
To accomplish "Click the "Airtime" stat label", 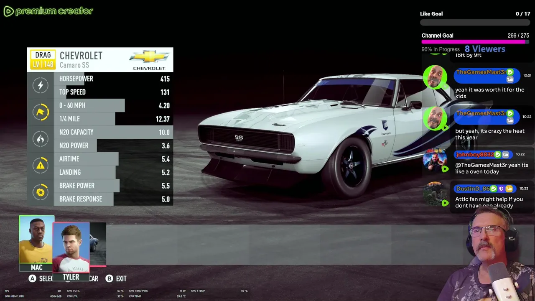I will click(69, 159).
